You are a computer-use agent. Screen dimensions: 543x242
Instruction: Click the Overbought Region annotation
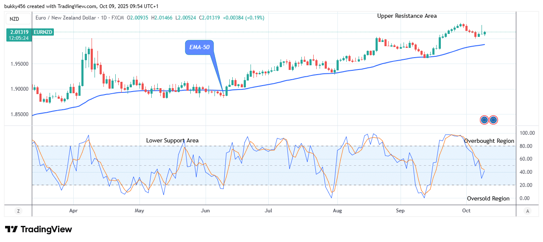point(489,141)
